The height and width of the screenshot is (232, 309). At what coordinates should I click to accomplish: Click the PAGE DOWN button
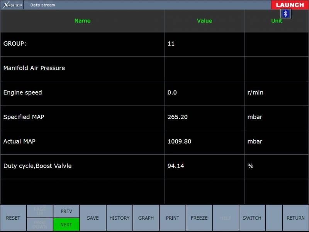40,225
